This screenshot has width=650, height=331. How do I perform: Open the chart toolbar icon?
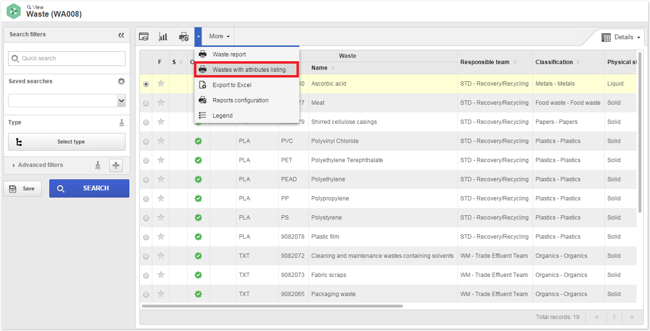point(163,36)
